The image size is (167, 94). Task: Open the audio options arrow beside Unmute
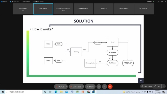coord(66,87)
